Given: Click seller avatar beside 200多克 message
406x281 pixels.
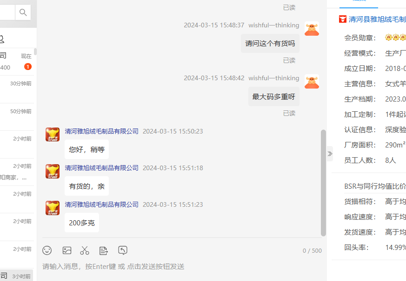Looking at the screenshot, I should coord(53,208).
